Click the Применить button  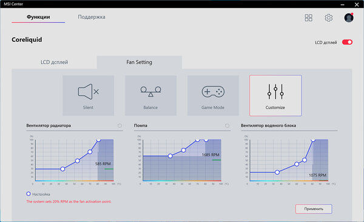point(314,209)
